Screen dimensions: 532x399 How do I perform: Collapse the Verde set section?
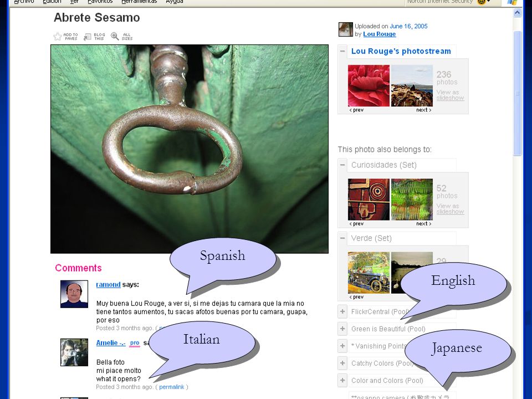(342, 238)
